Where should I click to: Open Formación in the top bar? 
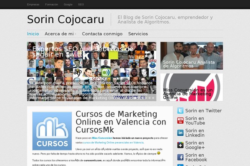52,5
